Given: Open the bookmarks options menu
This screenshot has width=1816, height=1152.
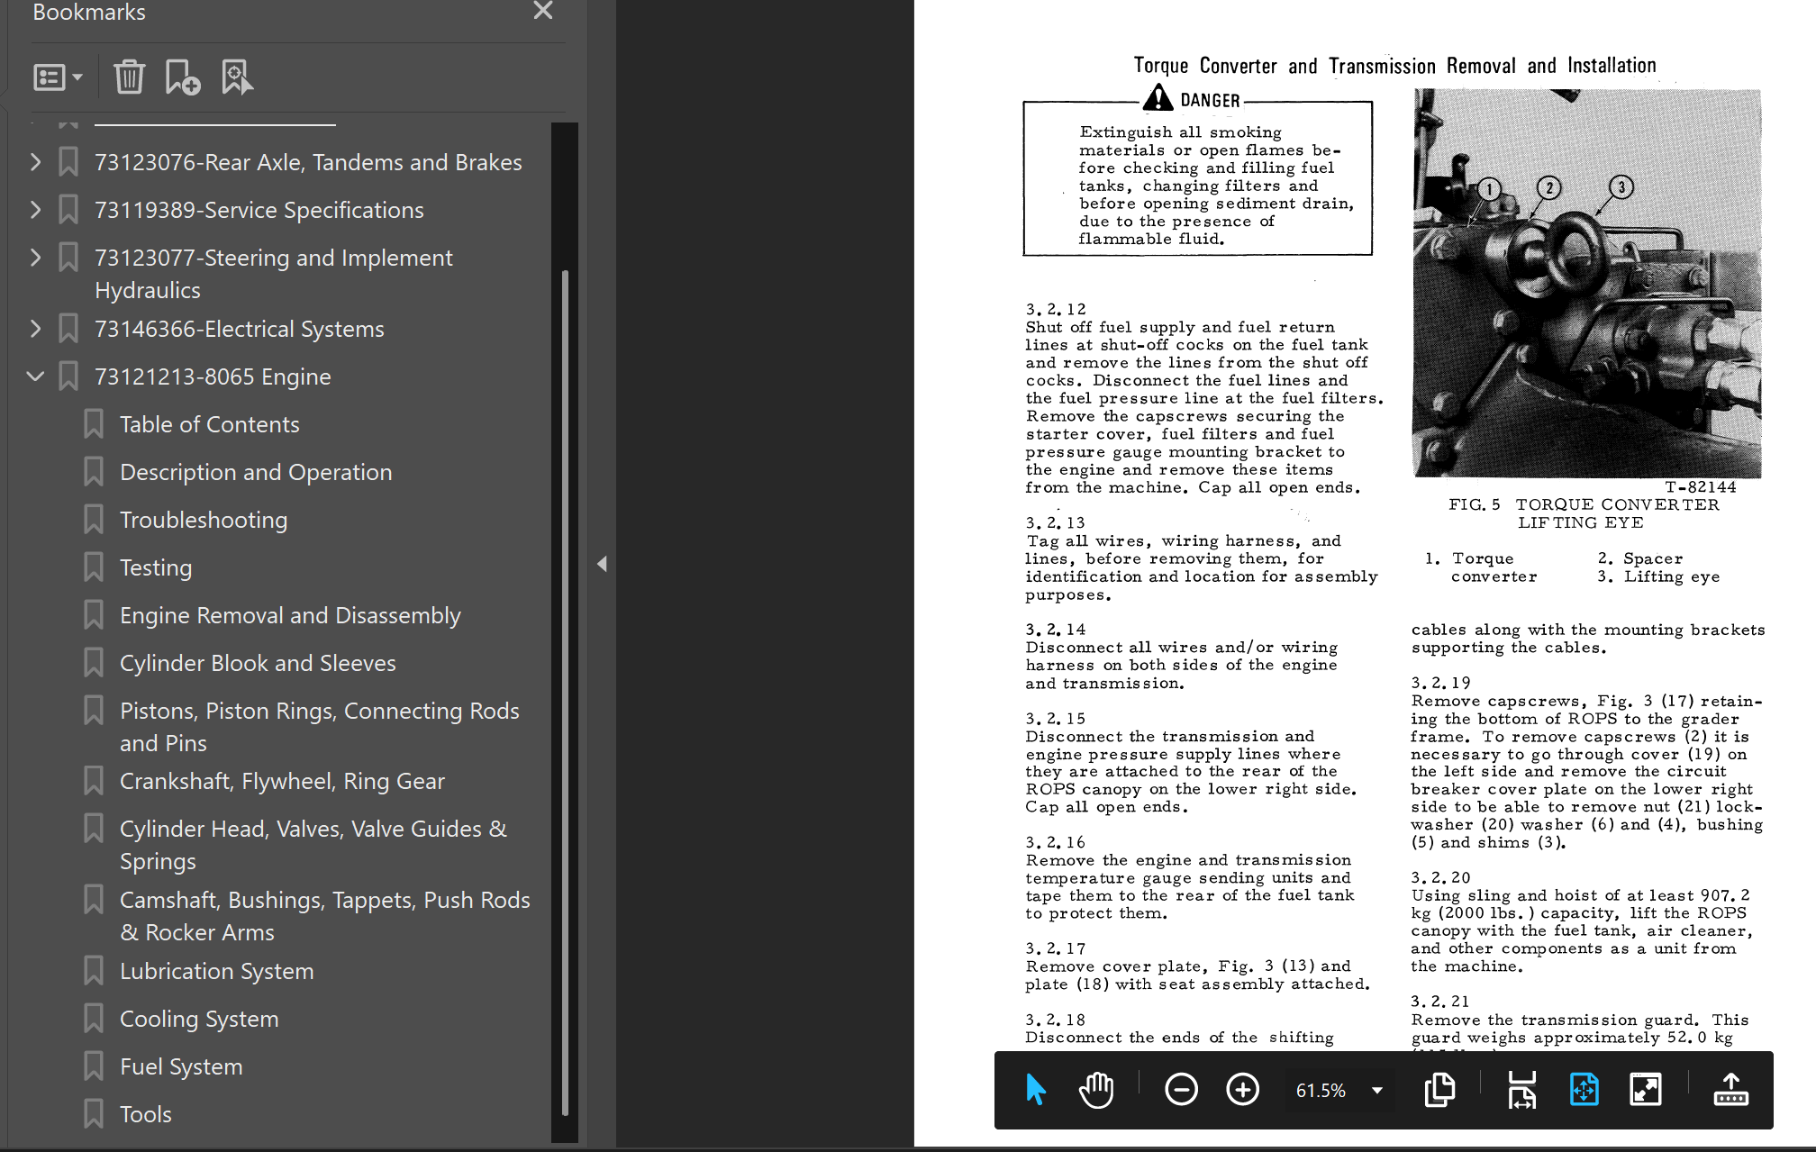Looking at the screenshot, I should click(58, 77).
